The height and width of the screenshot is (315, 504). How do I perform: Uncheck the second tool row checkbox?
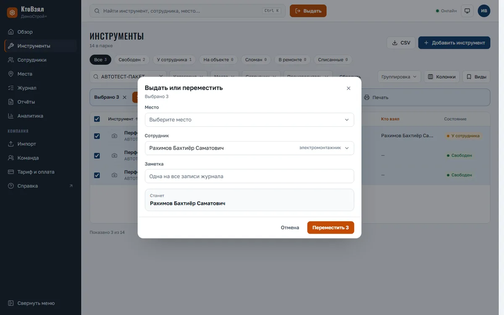(97, 155)
